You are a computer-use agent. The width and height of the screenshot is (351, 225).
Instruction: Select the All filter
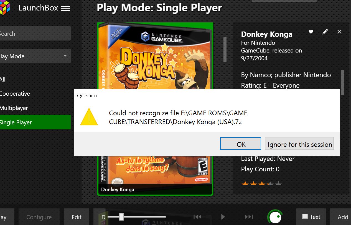pyautogui.click(x=35, y=79)
